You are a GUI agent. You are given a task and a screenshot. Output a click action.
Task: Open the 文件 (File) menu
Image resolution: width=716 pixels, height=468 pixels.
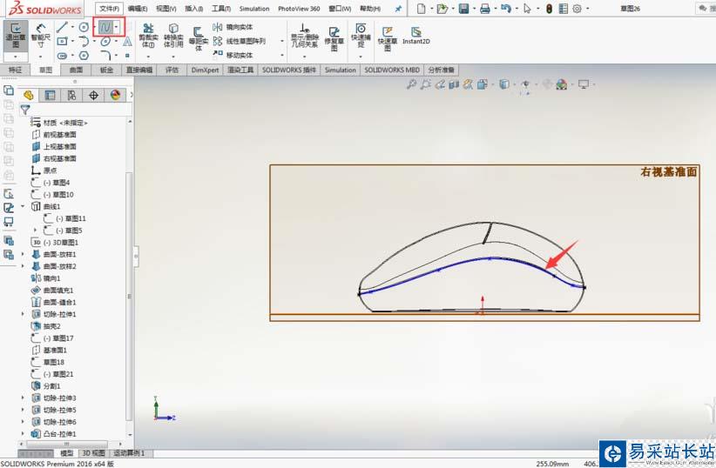[108, 9]
